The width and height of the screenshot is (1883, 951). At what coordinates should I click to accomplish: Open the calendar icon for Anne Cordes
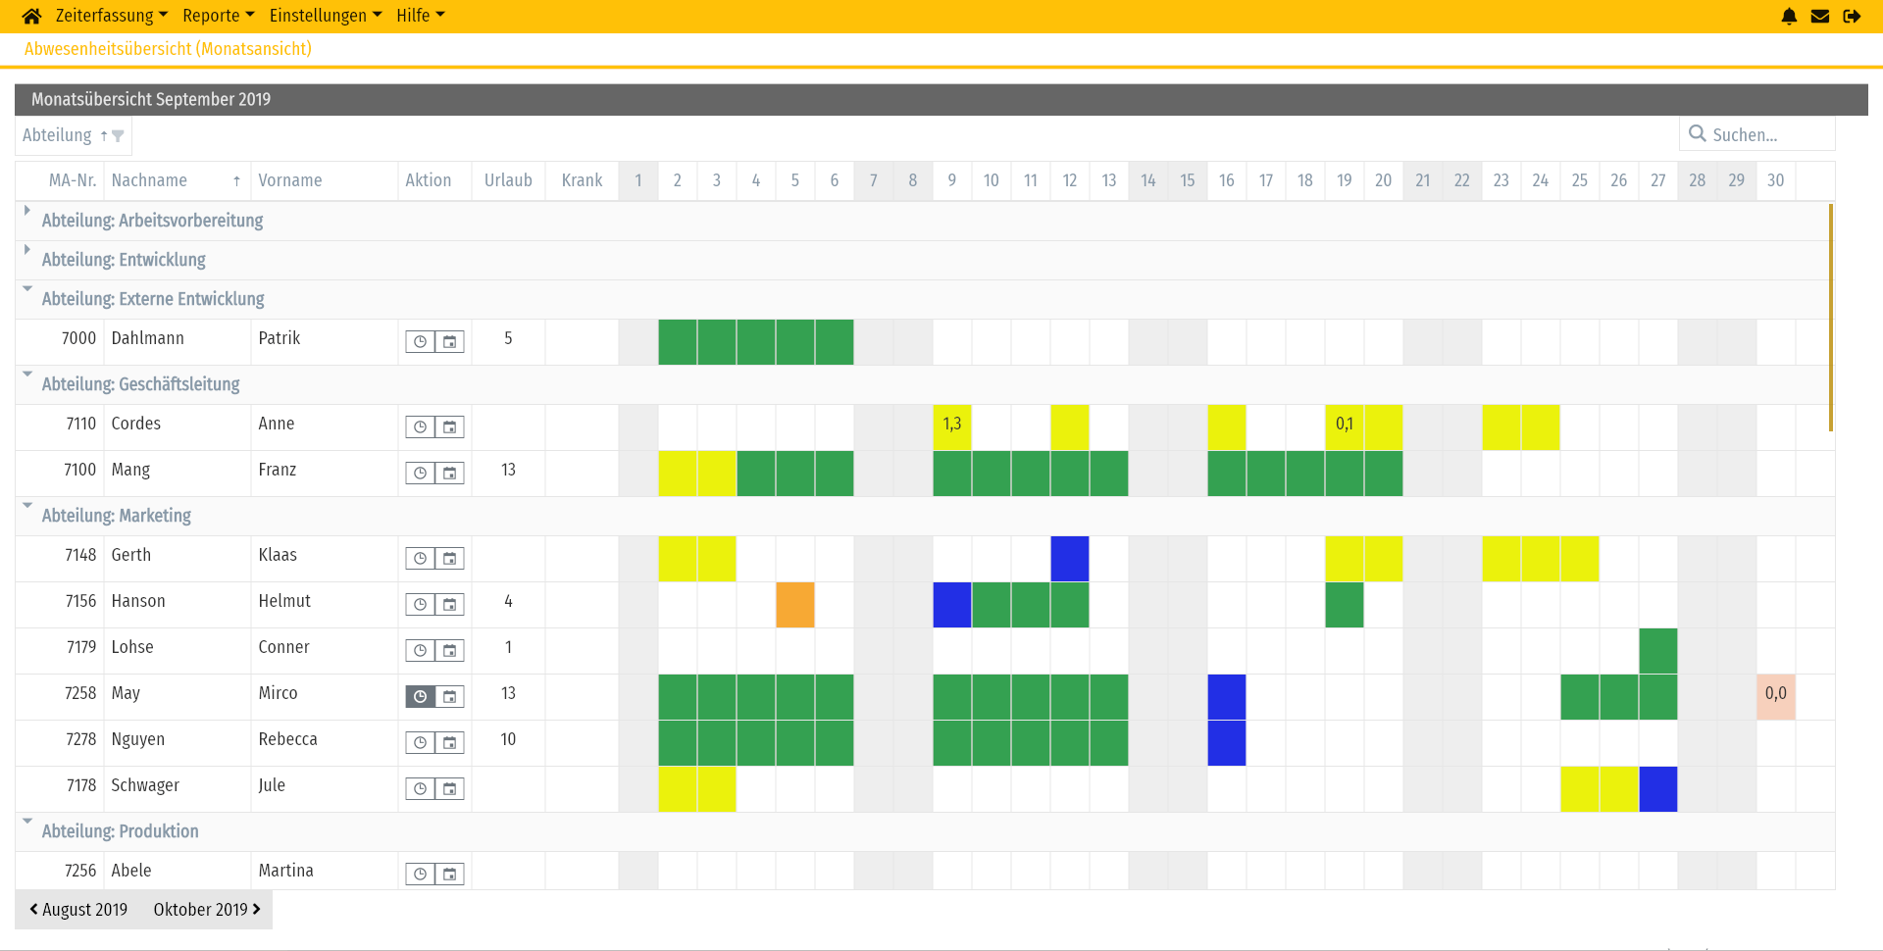pyautogui.click(x=449, y=426)
